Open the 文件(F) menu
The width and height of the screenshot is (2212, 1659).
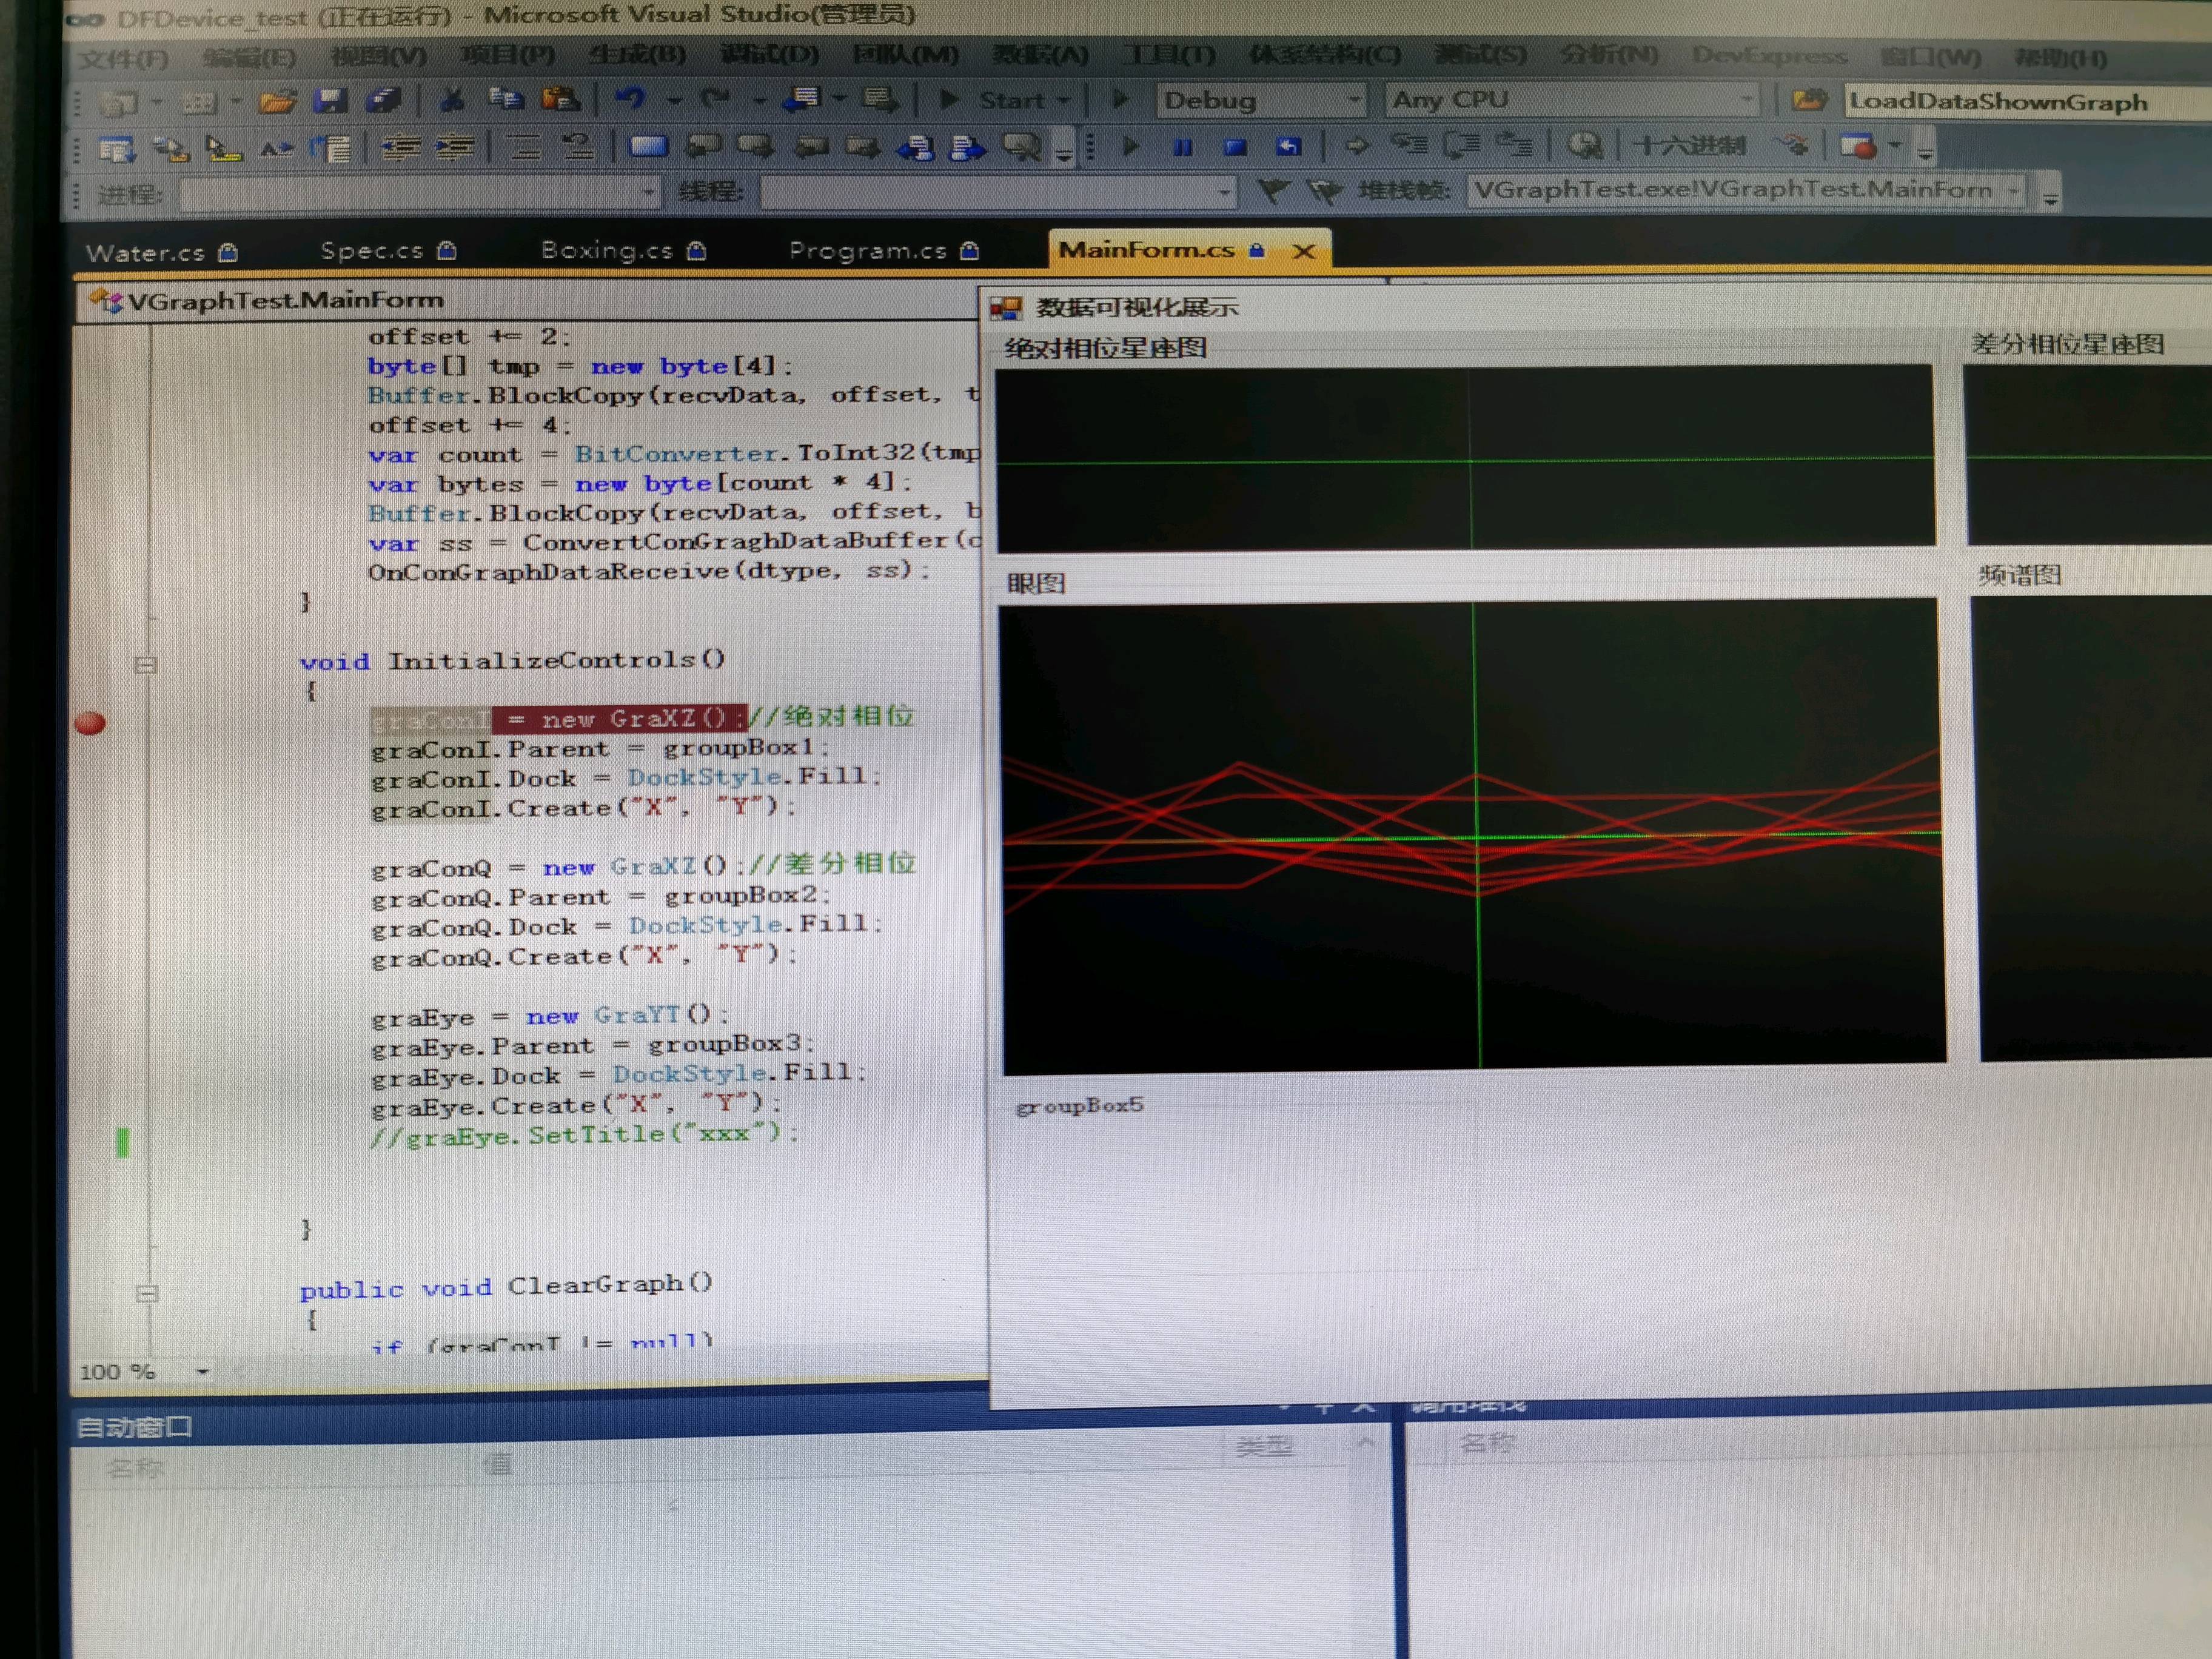123,58
